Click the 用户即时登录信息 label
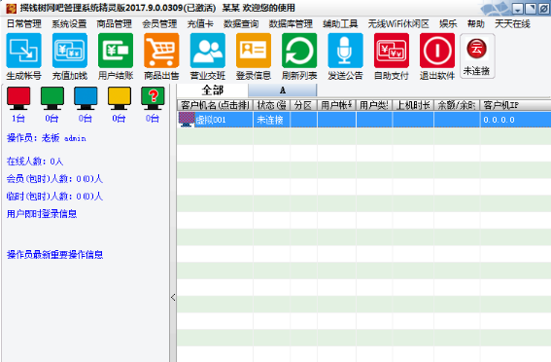 click(42, 213)
